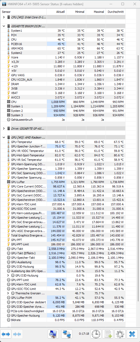Collapse the GIGABYTE B660M DS3H group

pyautogui.click(x=4, y=26)
